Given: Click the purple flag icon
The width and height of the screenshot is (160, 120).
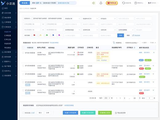Looking at the screenshot, I should 59,35.
